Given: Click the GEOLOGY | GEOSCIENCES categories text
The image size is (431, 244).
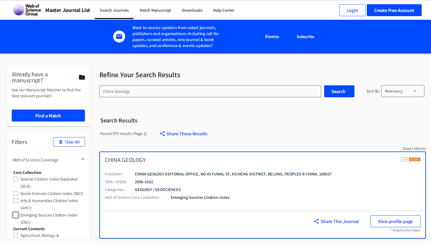Looking at the screenshot, I should point(158,190).
